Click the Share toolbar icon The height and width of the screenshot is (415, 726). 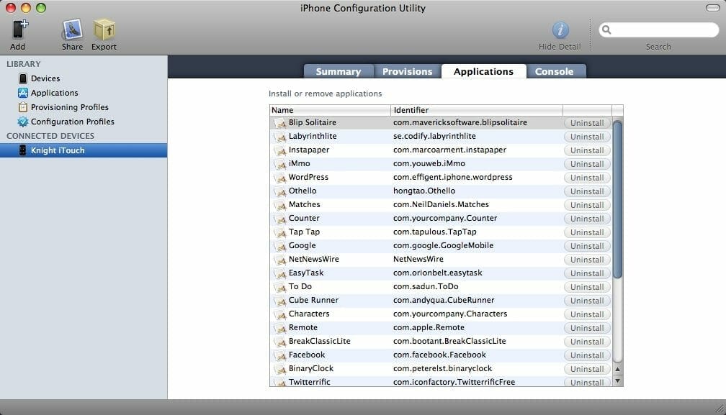click(72, 30)
